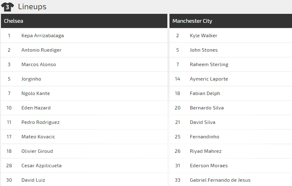292x186 pixels.
Task: Click on Antonio Ruediger
Action: (41, 50)
